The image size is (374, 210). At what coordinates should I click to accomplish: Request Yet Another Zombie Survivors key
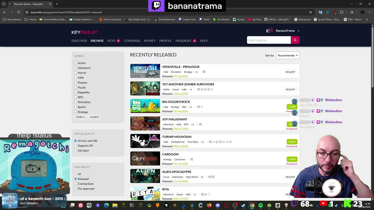point(290,89)
